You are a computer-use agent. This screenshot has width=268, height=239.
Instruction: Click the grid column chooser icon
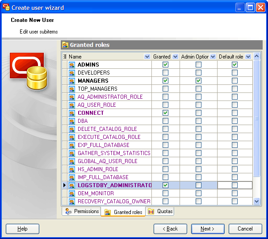pos(65,57)
